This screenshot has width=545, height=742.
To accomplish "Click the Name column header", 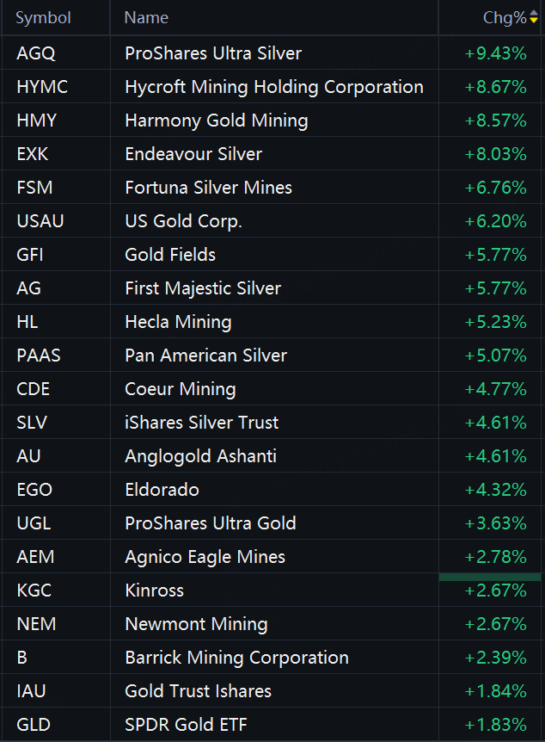I will pos(146,18).
